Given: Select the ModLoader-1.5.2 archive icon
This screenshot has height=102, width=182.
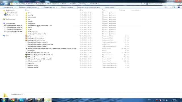Looking at the screenshot, I should 26,61.
